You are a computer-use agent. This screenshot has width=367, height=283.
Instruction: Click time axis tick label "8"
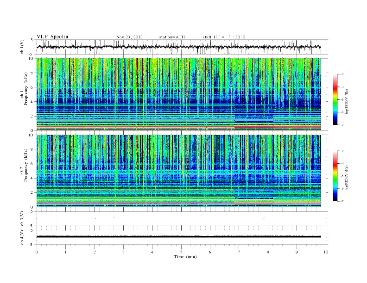click(268, 252)
